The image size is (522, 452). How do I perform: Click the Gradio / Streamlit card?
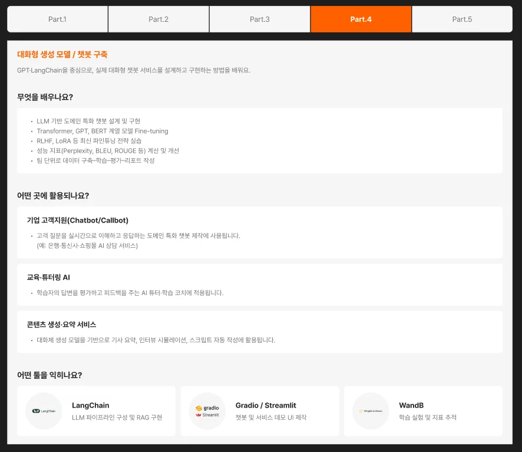click(x=260, y=411)
